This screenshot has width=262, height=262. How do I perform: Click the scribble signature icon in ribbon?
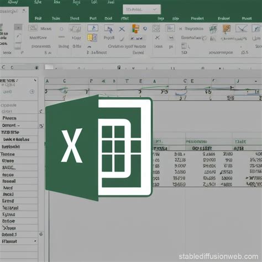point(75,29)
